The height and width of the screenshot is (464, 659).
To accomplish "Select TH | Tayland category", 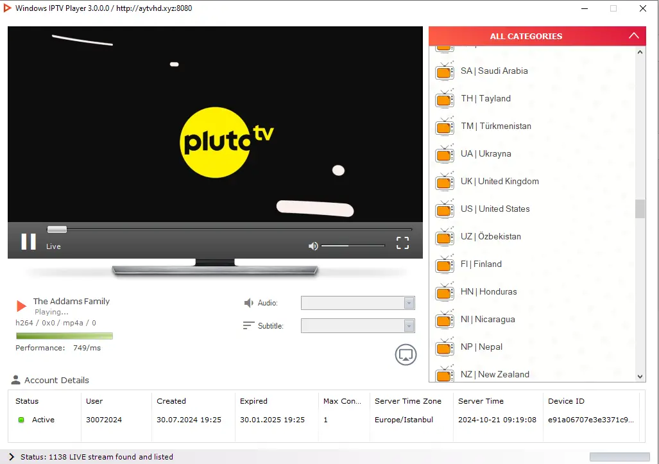I will coord(533,98).
